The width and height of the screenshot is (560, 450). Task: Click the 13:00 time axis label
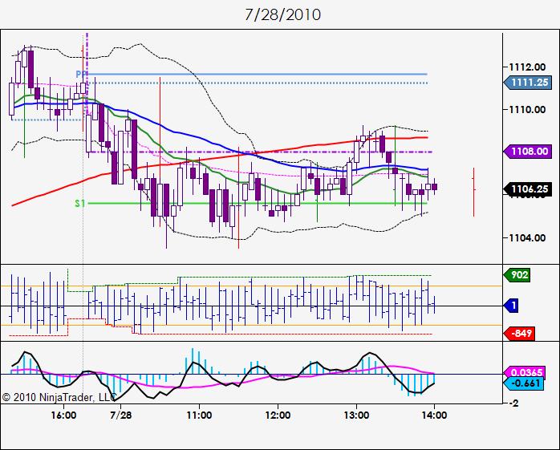(x=356, y=416)
